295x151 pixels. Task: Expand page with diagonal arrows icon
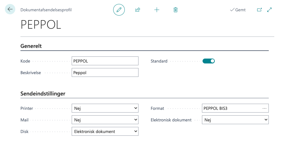pyautogui.click(x=269, y=10)
